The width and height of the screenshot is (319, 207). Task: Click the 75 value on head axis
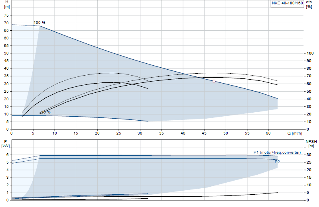point(6,15)
